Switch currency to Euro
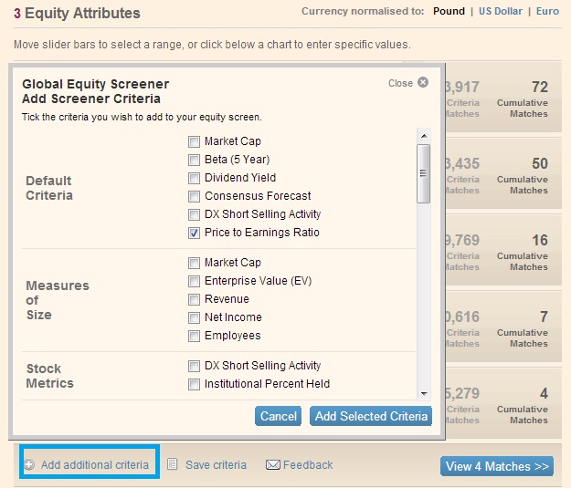The height and width of the screenshot is (488, 571). [x=548, y=12]
